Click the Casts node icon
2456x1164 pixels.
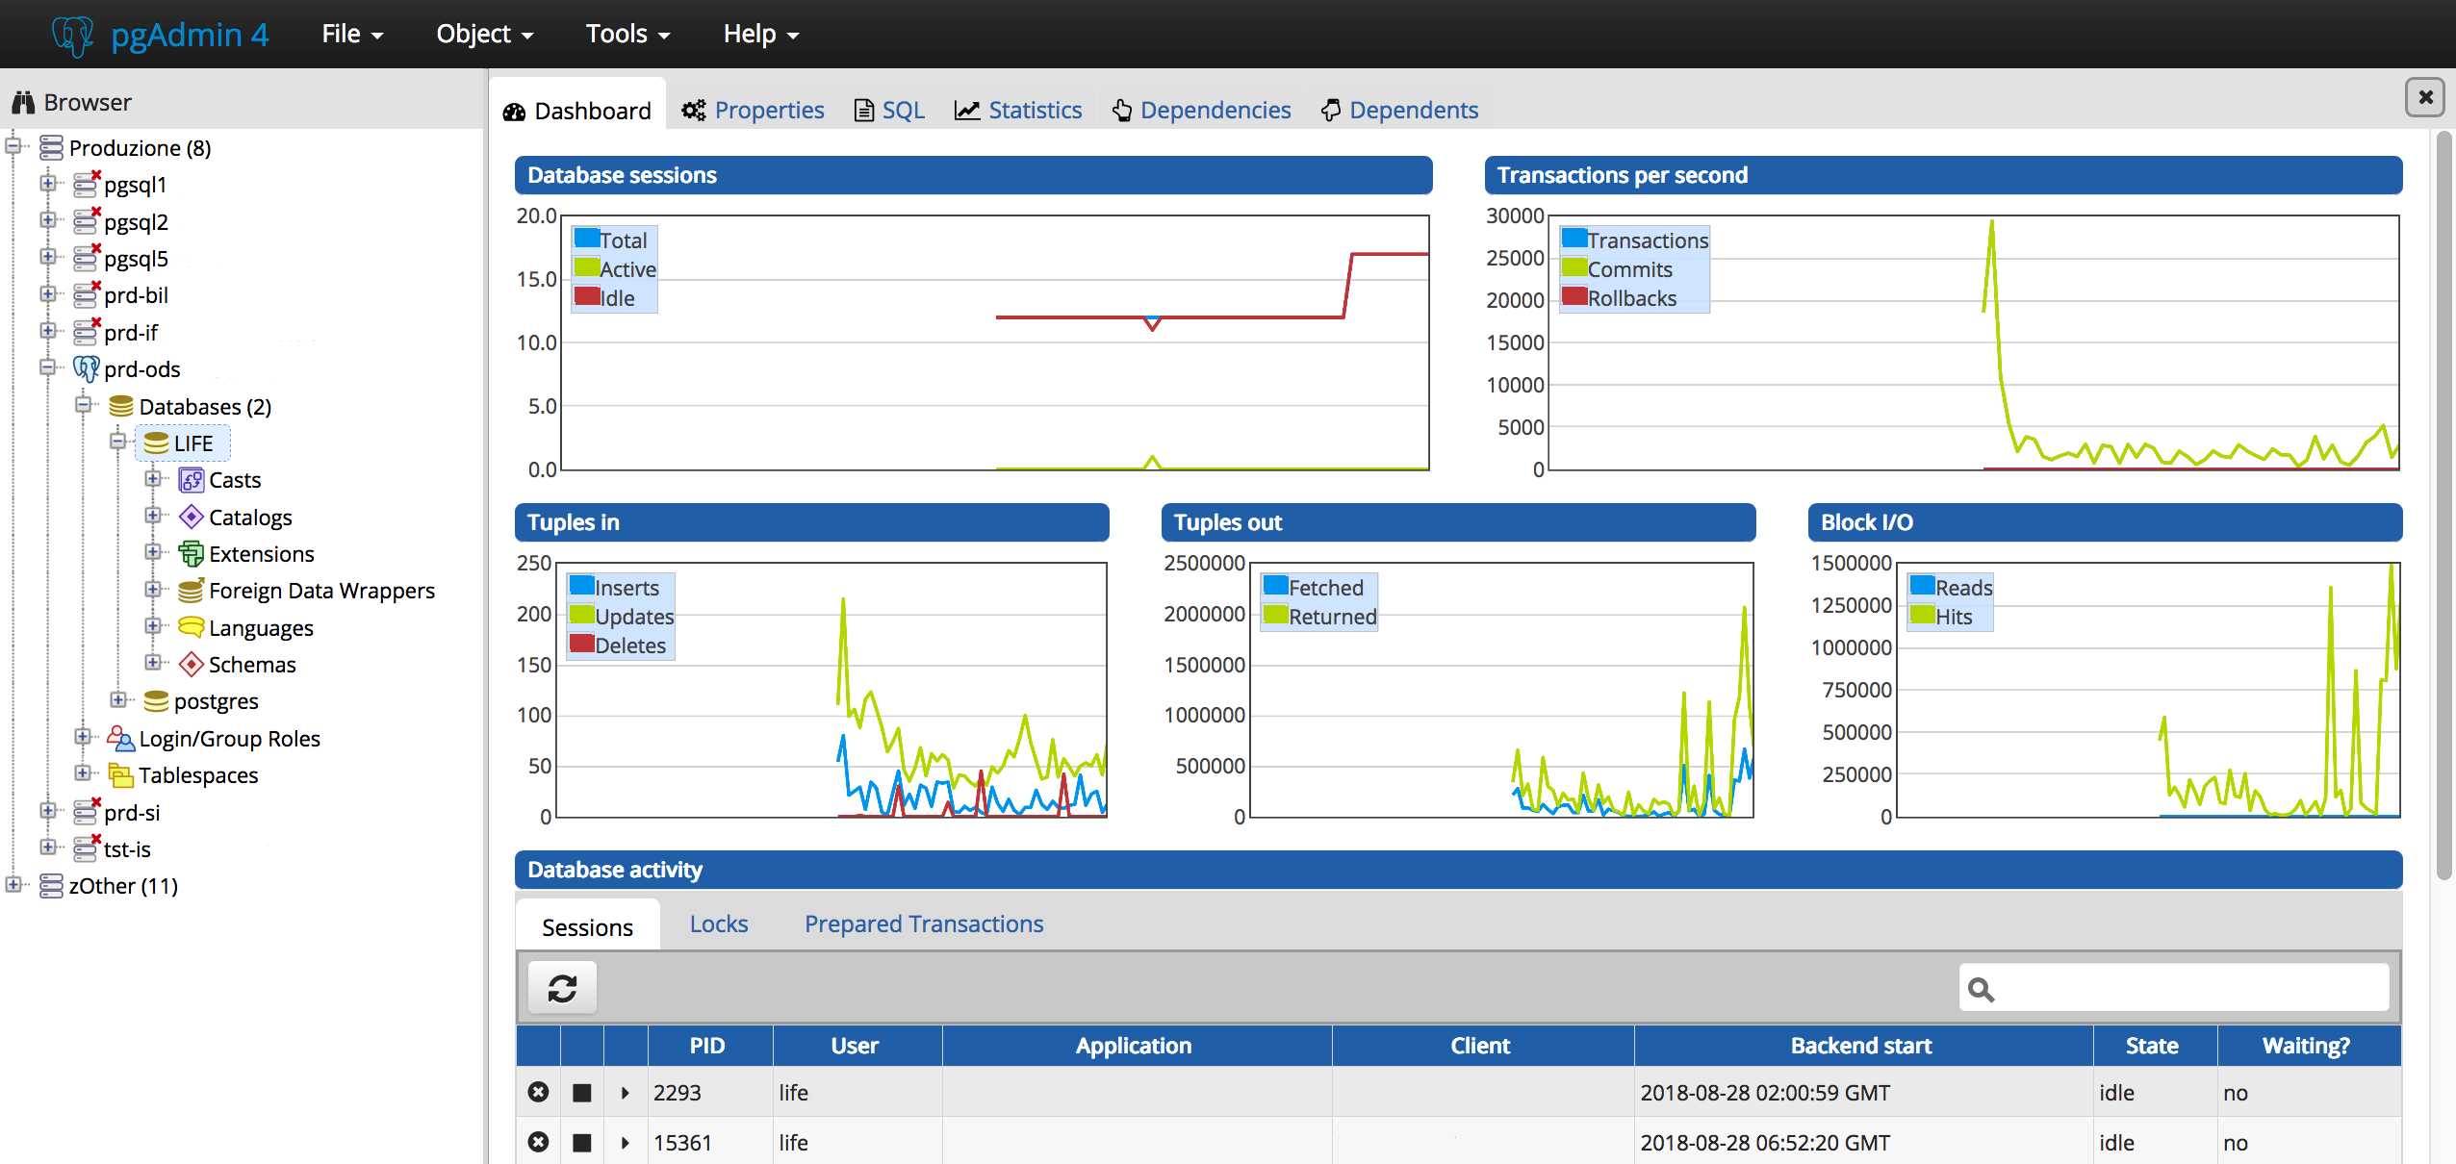coord(192,479)
